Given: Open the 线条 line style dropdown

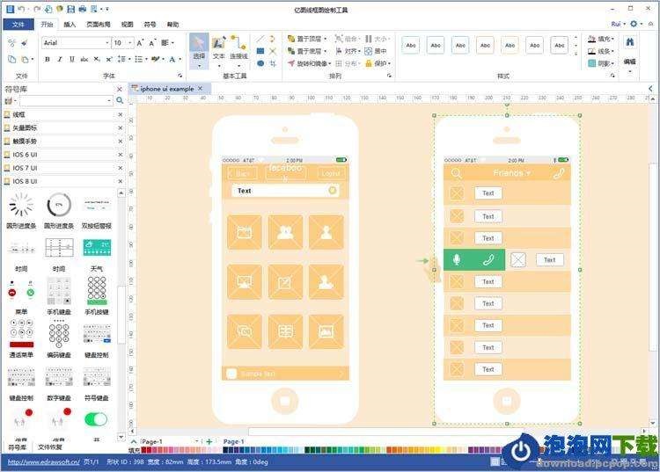Looking at the screenshot, I should coord(601,51).
